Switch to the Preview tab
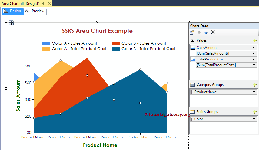 pyautogui.click(x=35, y=11)
